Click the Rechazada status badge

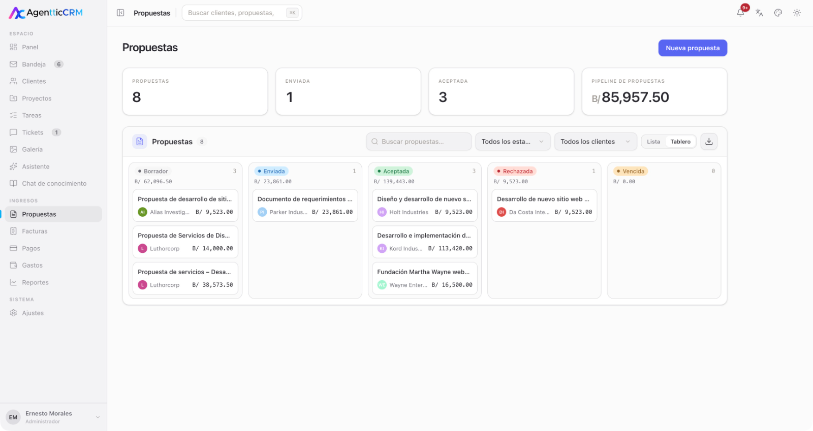pos(515,171)
